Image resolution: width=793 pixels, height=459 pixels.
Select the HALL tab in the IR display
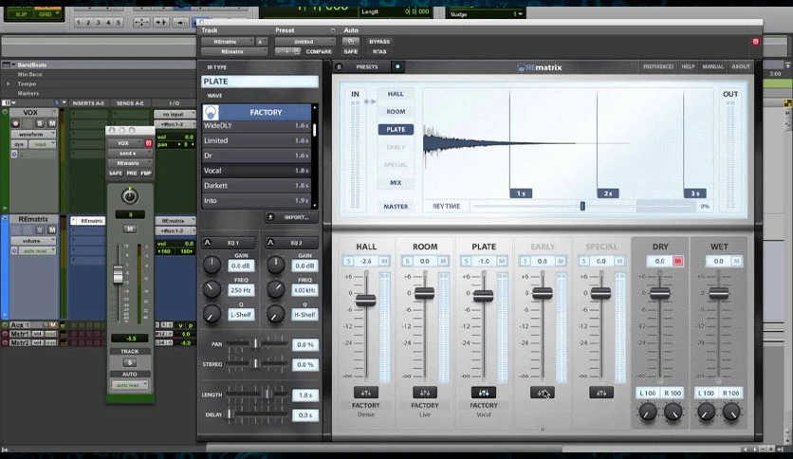396,94
